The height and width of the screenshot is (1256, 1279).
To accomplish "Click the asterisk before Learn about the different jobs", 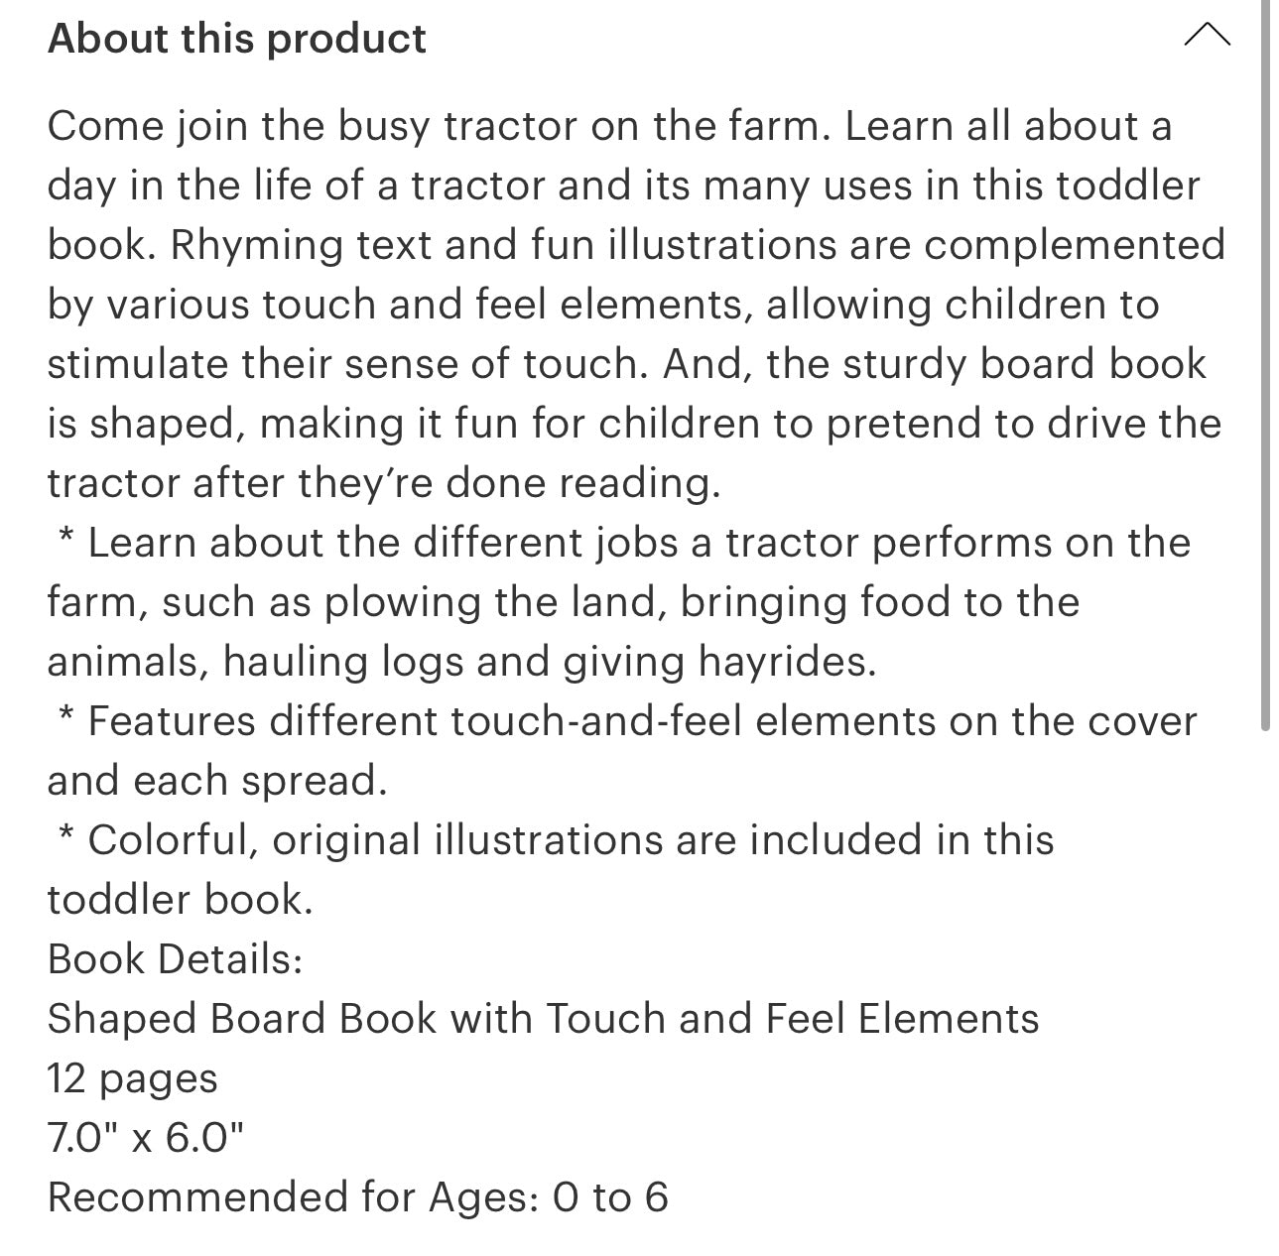I will pyautogui.click(x=66, y=538).
